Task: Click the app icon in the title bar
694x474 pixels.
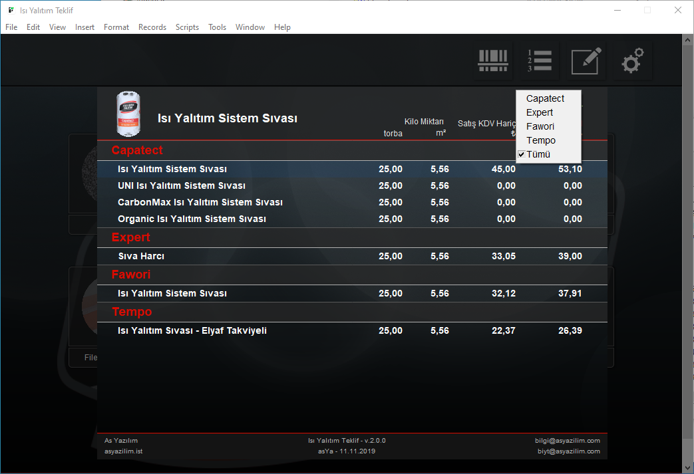Action: tap(11, 10)
